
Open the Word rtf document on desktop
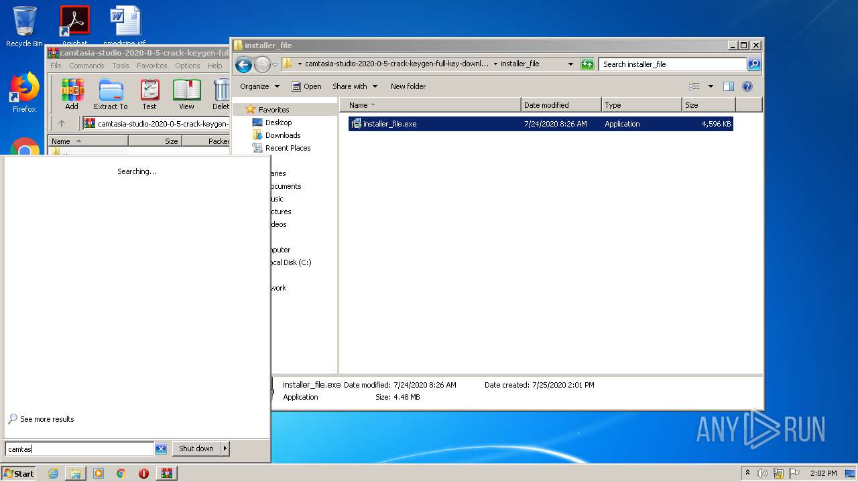125,25
